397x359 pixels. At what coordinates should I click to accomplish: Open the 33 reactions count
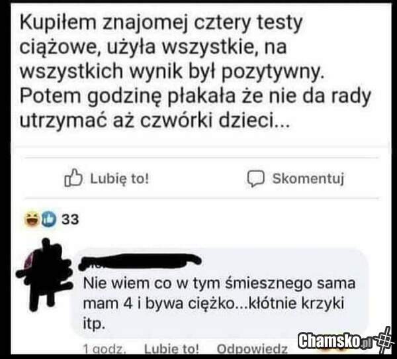pyautogui.click(x=70, y=219)
